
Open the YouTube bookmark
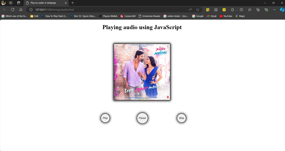[x=226, y=16]
